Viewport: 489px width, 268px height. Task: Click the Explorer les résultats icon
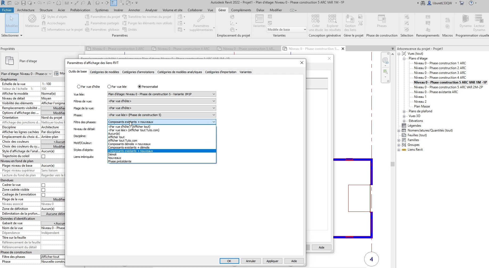point(332,19)
